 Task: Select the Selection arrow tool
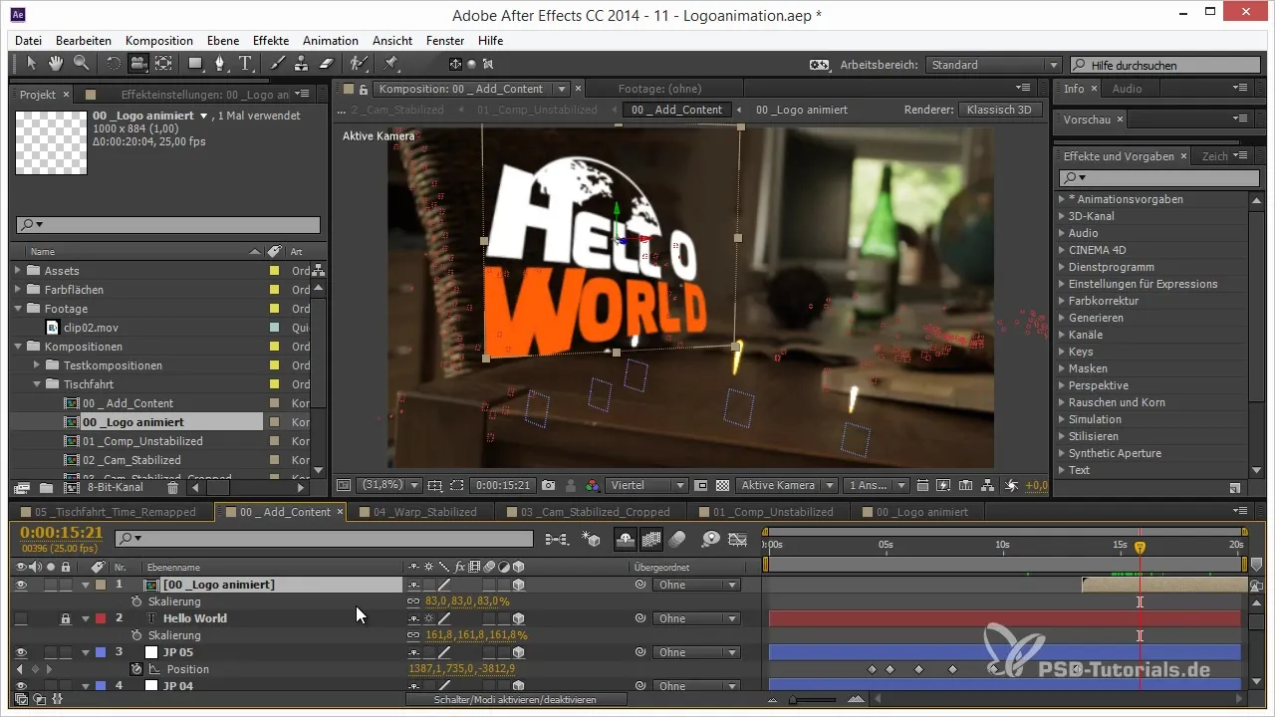(32, 64)
